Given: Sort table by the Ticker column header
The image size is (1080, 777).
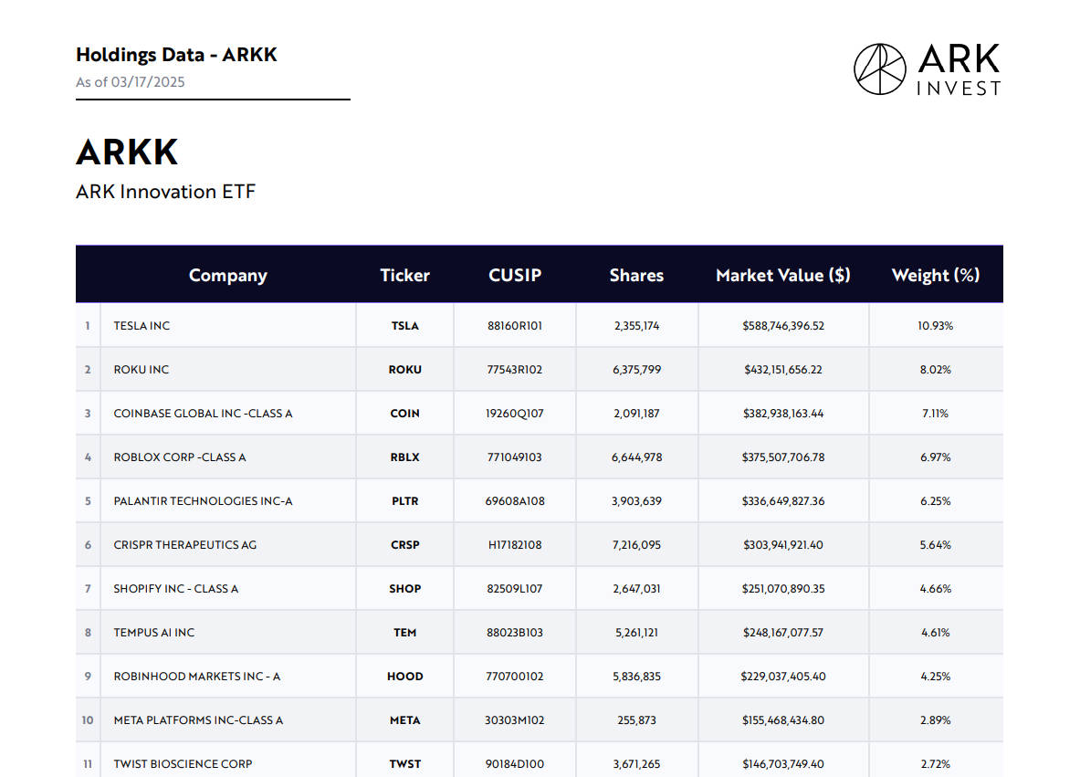Looking at the screenshot, I should tap(404, 274).
